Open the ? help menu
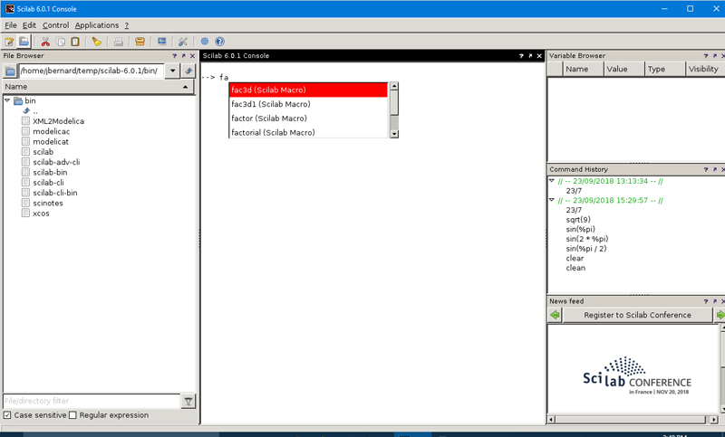 tap(127, 25)
